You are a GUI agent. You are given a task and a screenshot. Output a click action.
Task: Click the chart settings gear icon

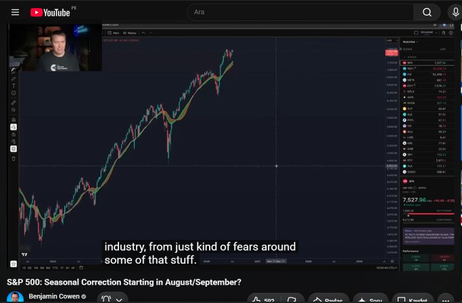pos(451,33)
